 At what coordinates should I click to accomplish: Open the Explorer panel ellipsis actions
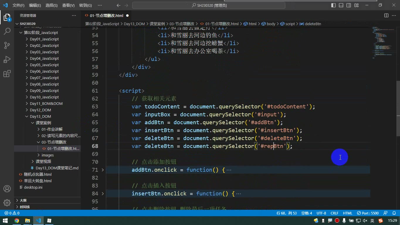74,16
